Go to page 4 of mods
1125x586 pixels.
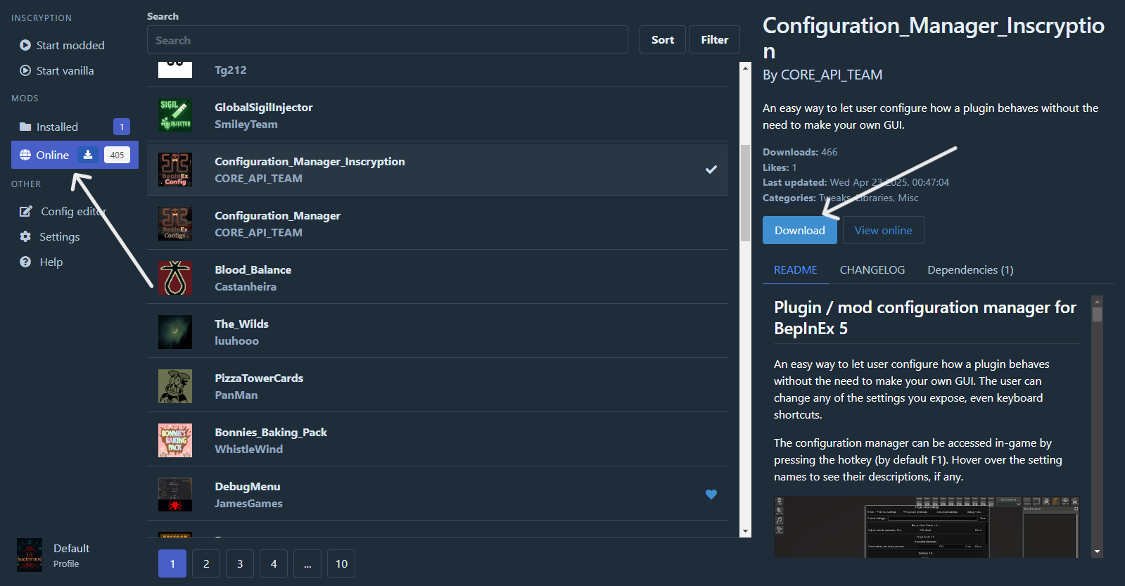274,563
